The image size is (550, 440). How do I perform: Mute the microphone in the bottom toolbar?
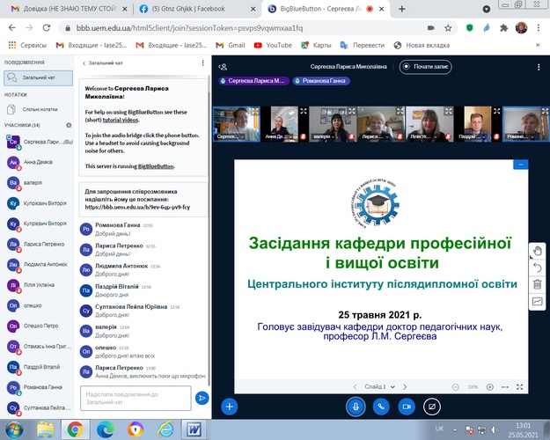point(356,407)
